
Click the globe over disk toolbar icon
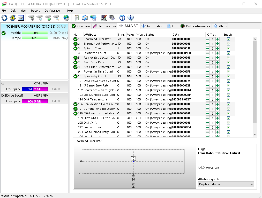66,18
